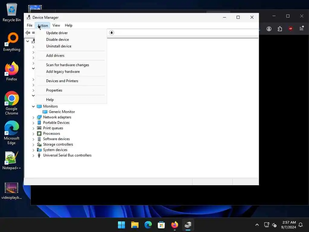
Task: Click the Network adapters icon
Action: click(x=39, y=117)
